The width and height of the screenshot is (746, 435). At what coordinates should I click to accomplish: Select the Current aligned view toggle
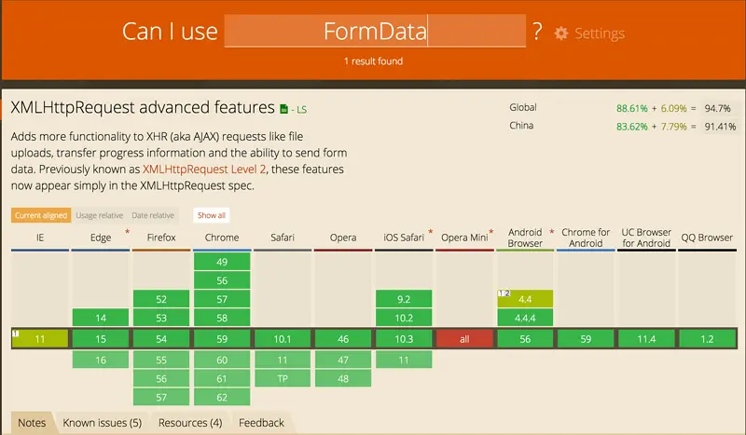pos(41,215)
